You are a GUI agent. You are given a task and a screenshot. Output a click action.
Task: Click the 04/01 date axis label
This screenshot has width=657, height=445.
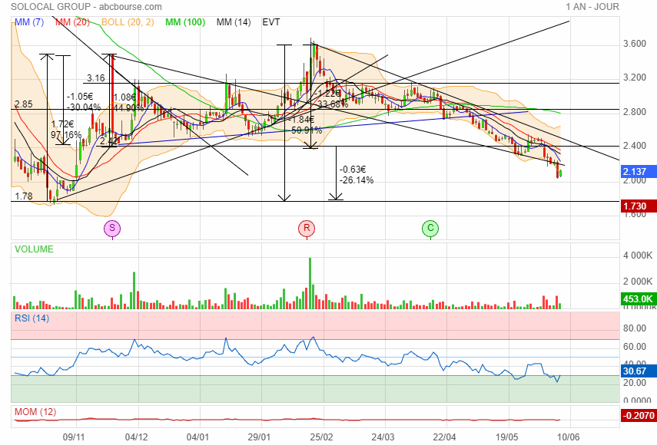197,437
